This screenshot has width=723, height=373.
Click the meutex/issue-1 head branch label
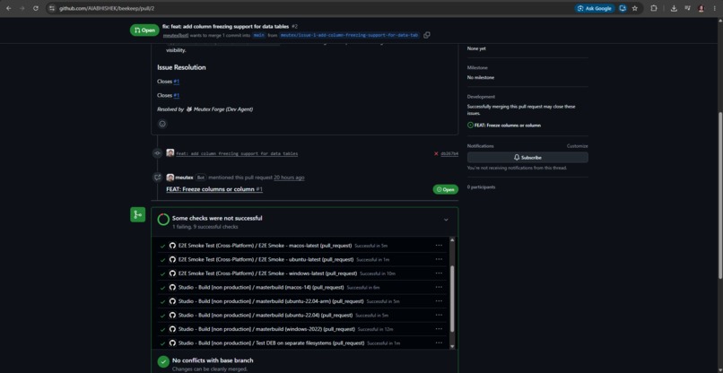[x=349, y=35]
